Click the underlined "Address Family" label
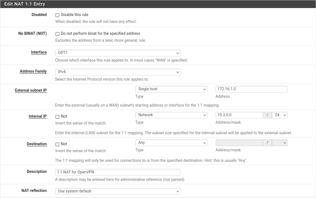 tap(33, 71)
